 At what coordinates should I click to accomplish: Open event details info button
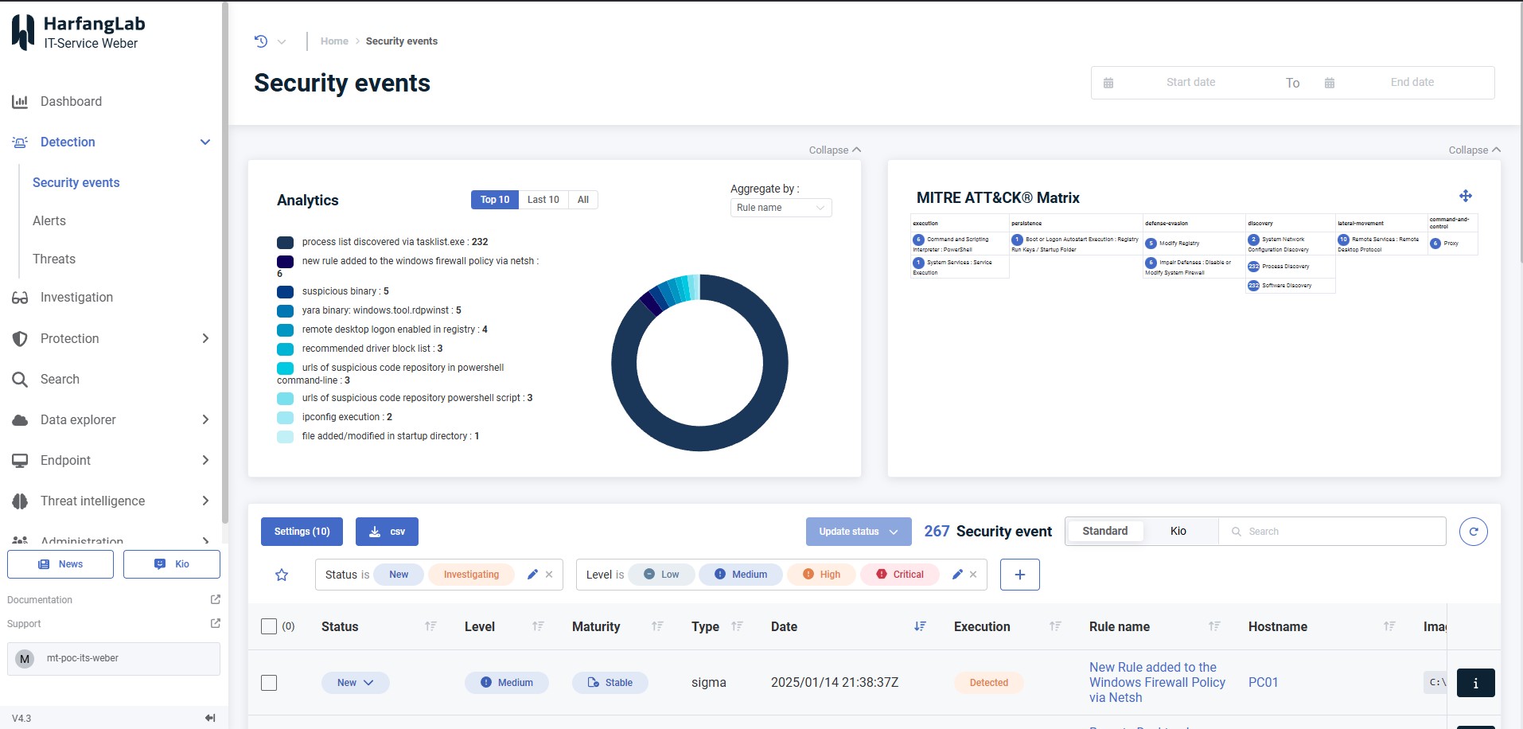[x=1475, y=683]
